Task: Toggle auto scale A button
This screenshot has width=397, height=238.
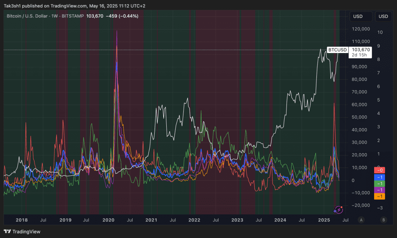Action: pyautogui.click(x=361, y=220)
